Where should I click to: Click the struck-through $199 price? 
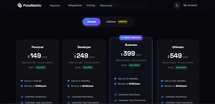31,68
